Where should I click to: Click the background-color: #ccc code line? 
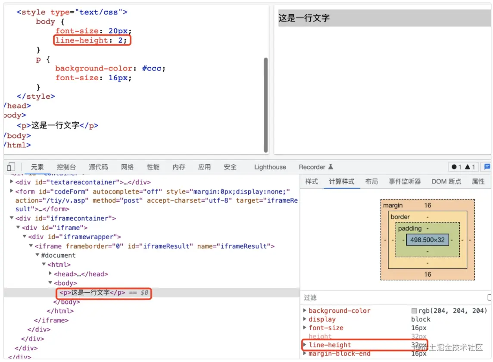tap(110, 68)
